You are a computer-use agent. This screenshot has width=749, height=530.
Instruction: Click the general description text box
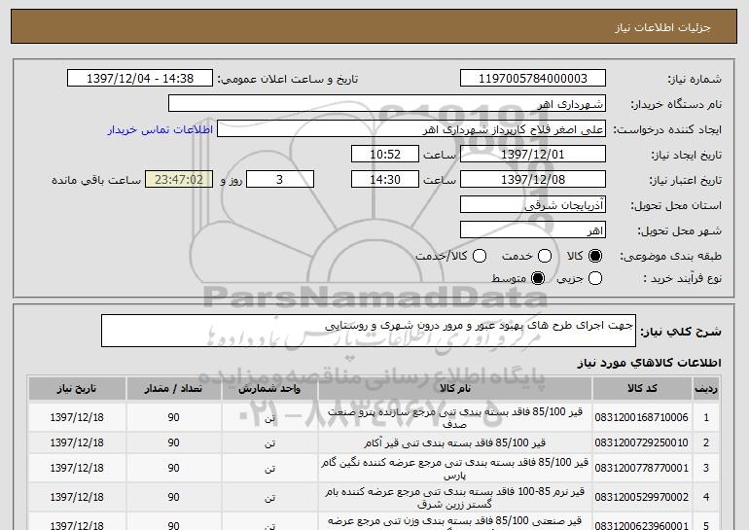(369, 331)
